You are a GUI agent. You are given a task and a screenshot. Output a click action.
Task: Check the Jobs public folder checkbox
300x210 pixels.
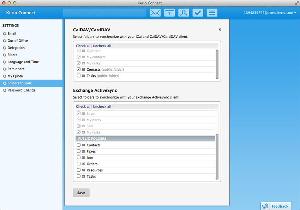click(79, 157)
